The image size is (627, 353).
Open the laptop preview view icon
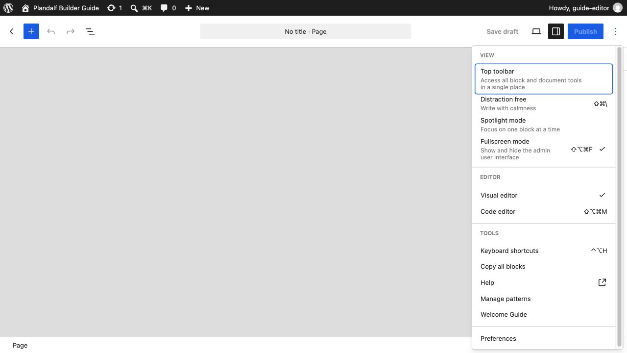(536, 31)
